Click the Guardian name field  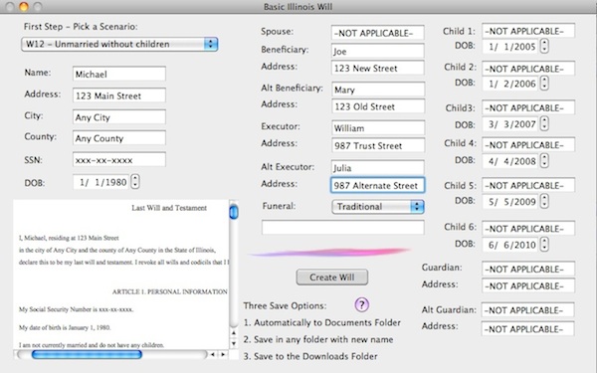[x=528, y=270]
